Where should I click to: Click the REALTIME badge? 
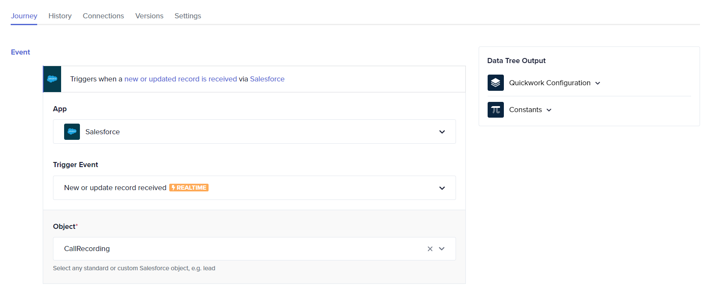(189, 188)
